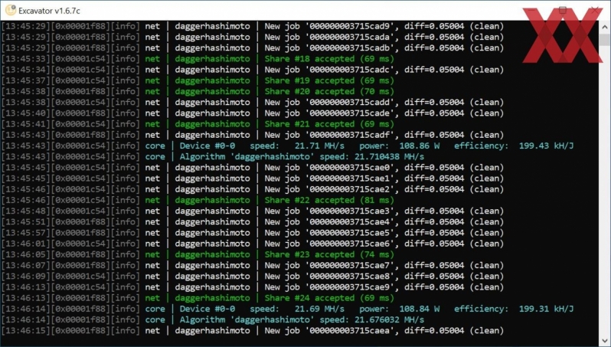Select job ID '000000003715cadb' text

tap(353, 48)
